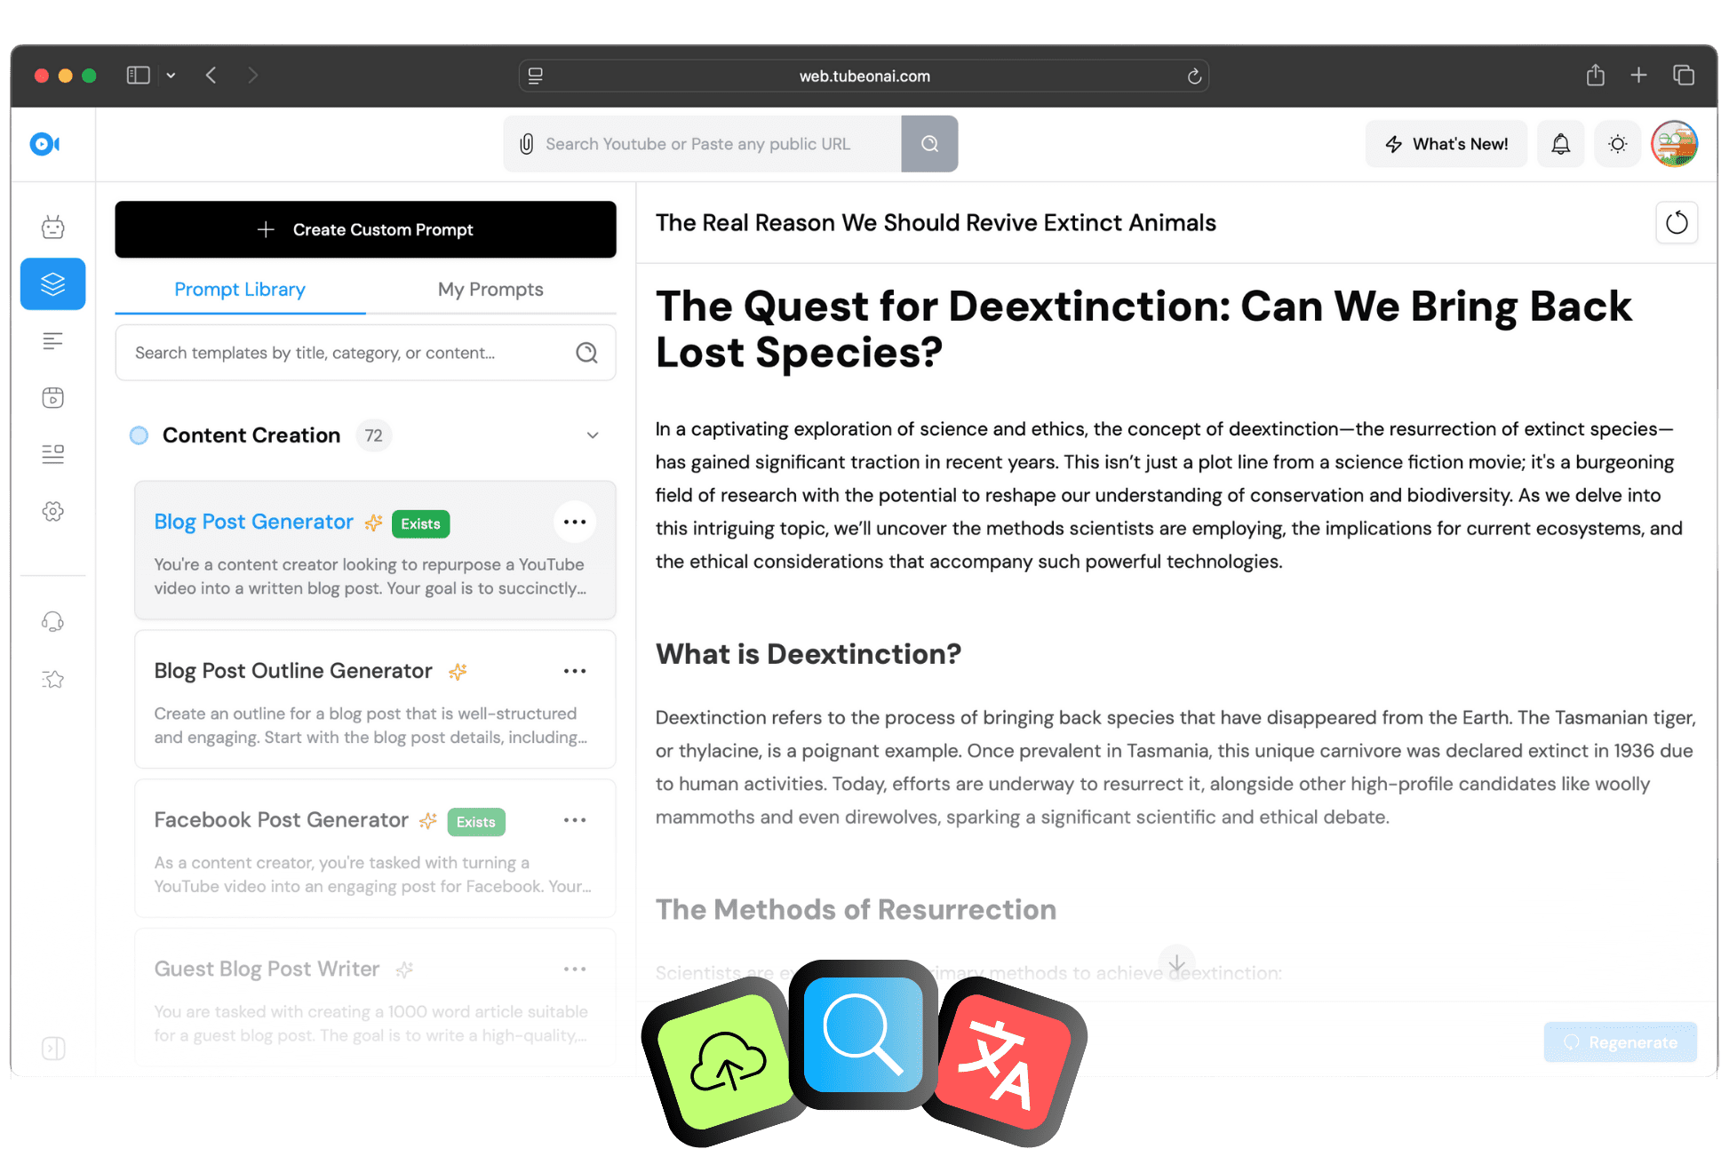Collapse the Content Creation category chevron
The height and width of the screenshot is (1157, 1729).
pyautogui.click(x=593, y=435)
